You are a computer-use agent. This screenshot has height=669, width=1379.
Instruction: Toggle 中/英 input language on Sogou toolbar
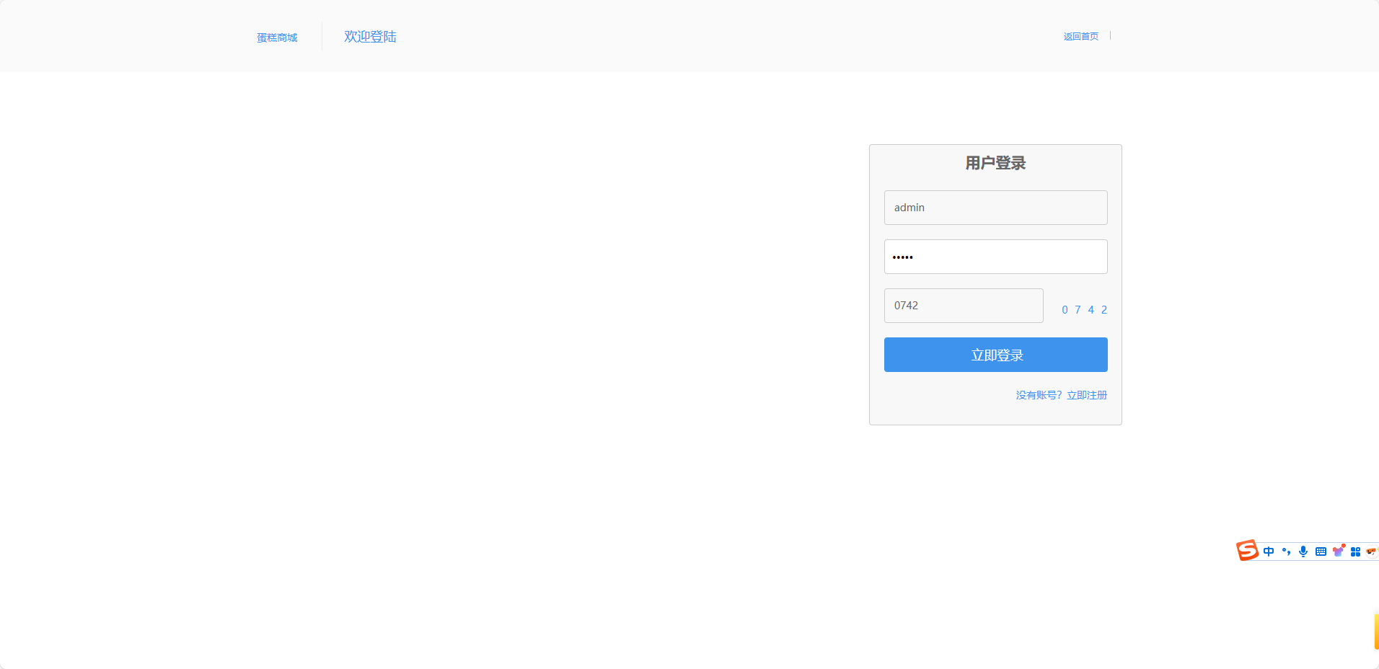click(x=1269, y=551)
